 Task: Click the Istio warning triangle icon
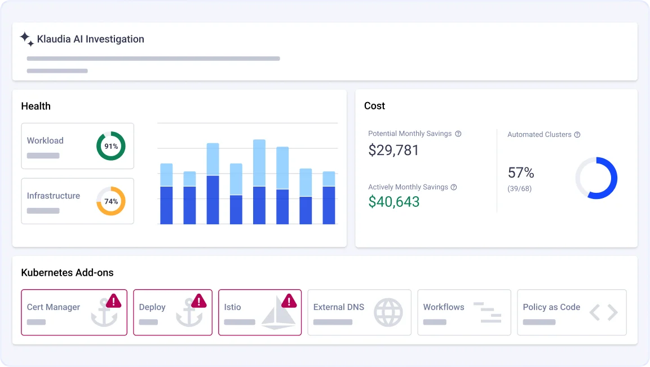pos(289,300)
